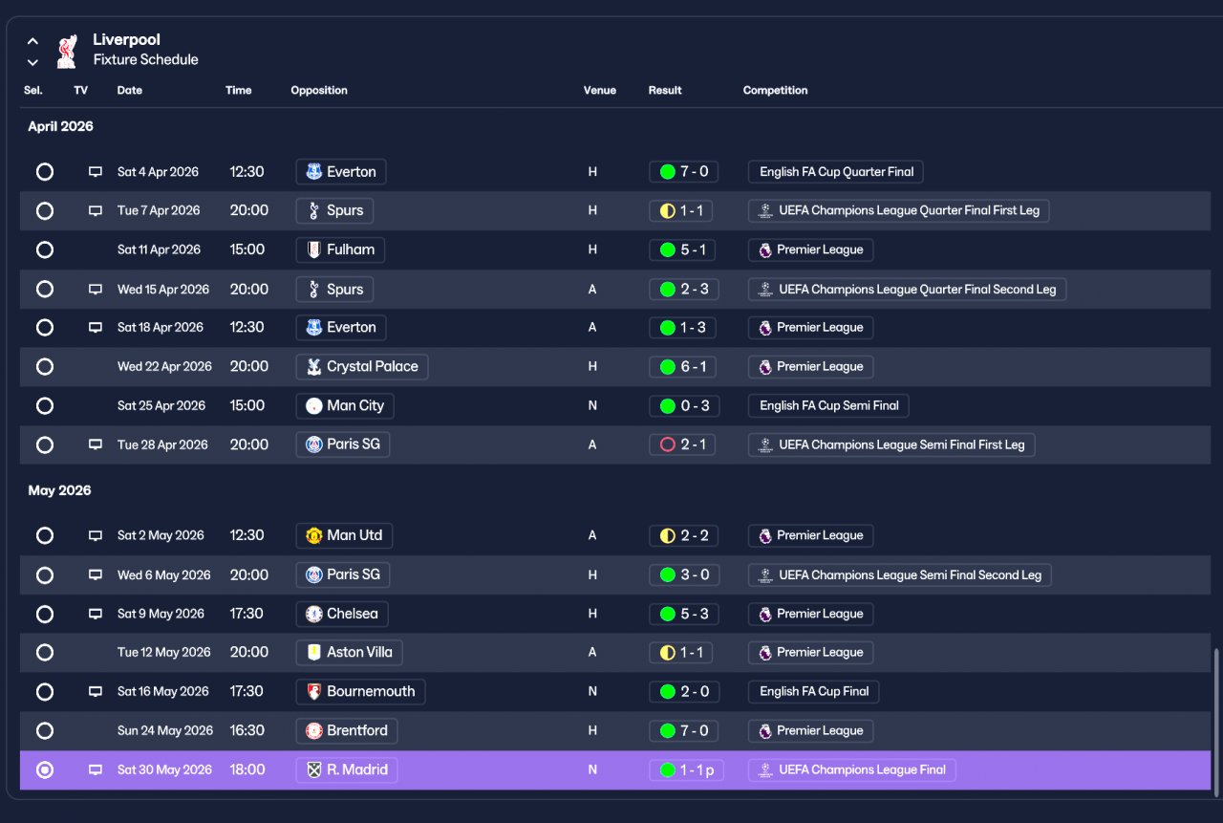
Task: Click Fulham club crest icon
Action: pyautogui.click(x=313, y=249)
